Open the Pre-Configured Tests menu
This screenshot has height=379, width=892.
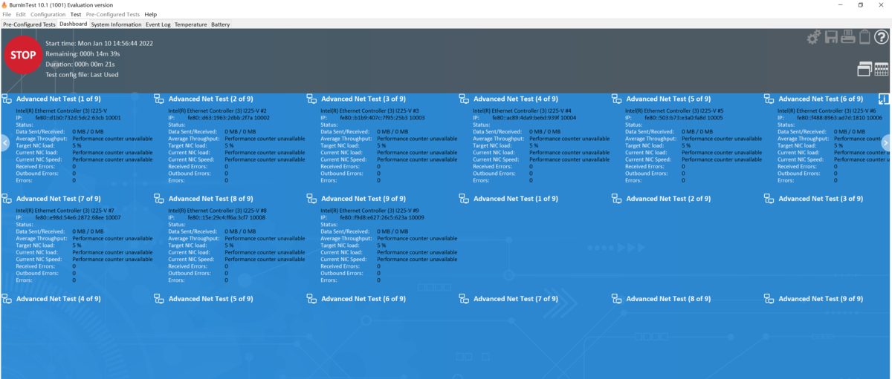112,14
